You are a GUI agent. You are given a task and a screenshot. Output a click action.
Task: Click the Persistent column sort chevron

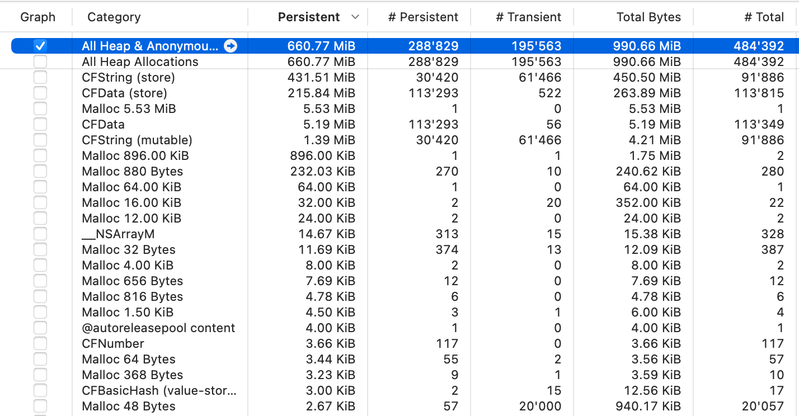355,17
